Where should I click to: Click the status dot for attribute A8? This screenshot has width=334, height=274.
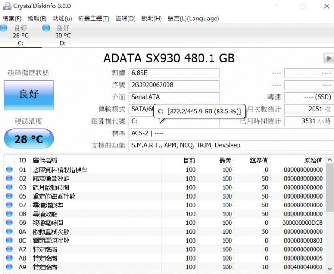point(9,258)
